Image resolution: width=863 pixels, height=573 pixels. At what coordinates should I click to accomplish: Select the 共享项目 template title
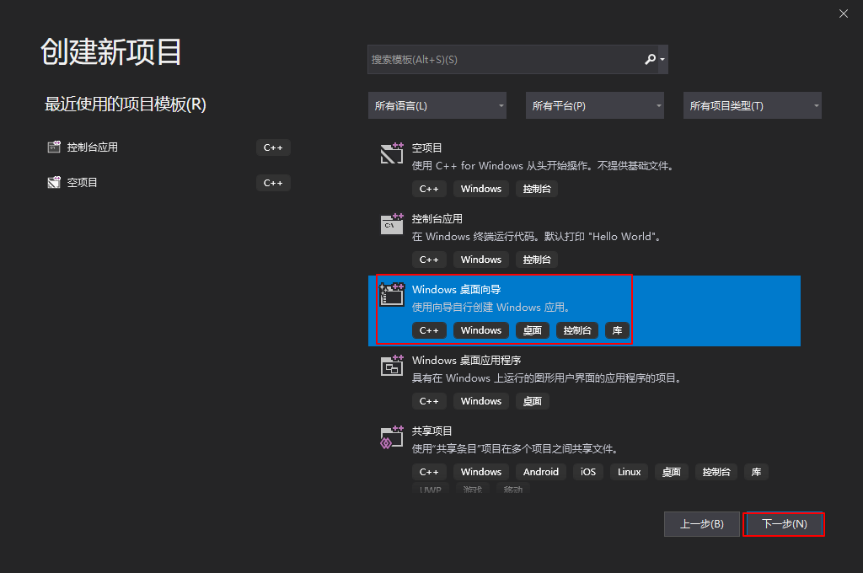pyautogui.click(x=432, y=431)
